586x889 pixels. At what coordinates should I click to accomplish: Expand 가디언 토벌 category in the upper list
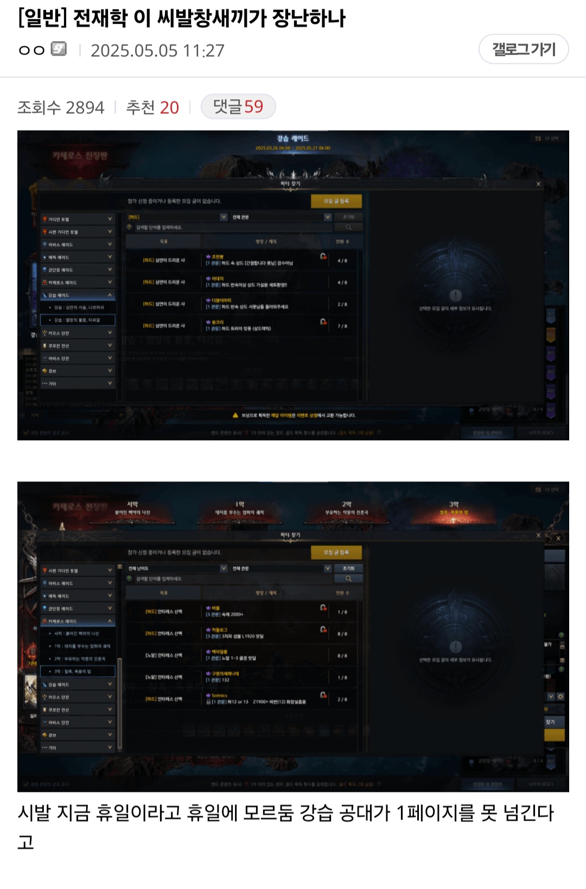(78, 219)
